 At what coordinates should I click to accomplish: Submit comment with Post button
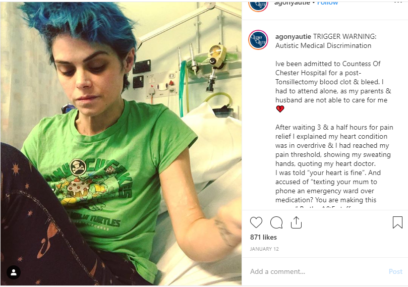pyautogui.click(x=395, y=271)
